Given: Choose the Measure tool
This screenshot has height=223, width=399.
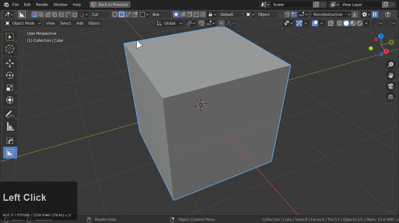Looking at the screenshot, I should 10,127.
